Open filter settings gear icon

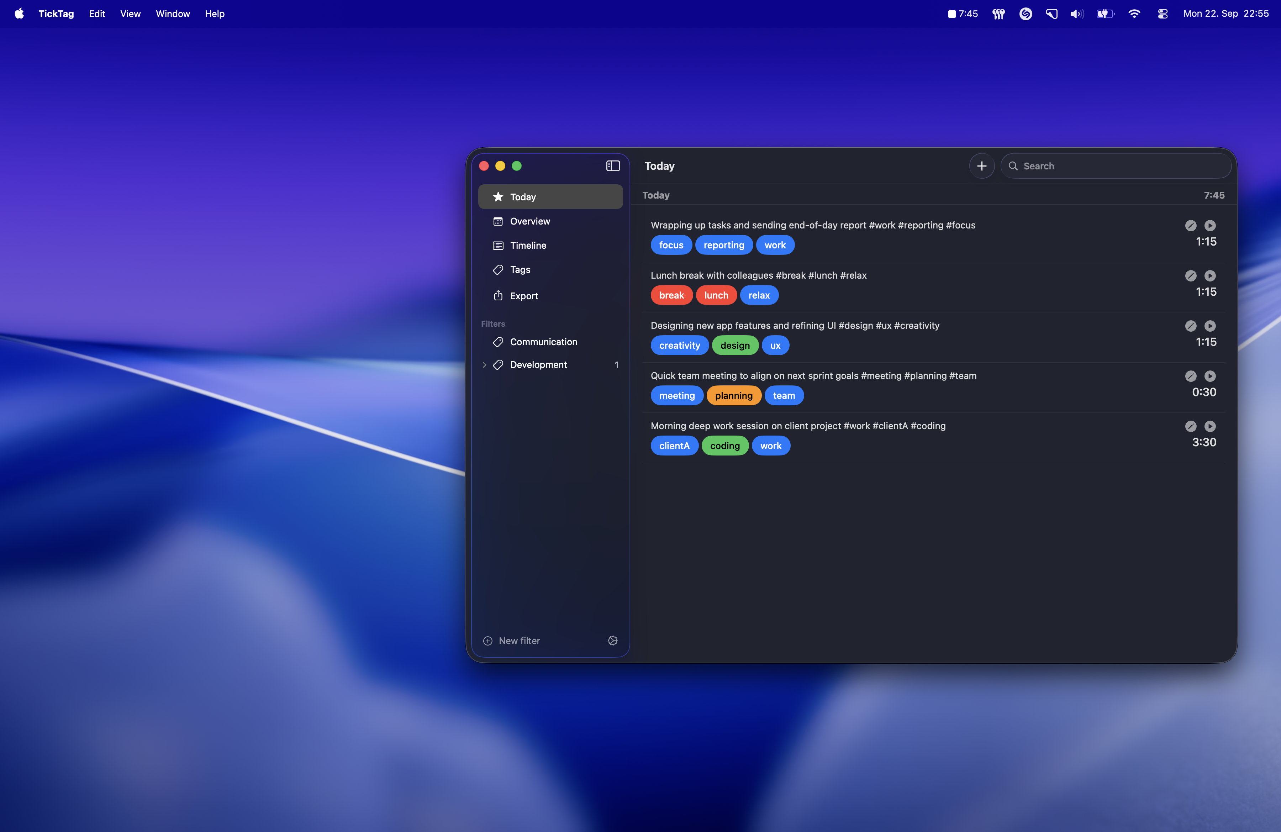pos(612,641)
